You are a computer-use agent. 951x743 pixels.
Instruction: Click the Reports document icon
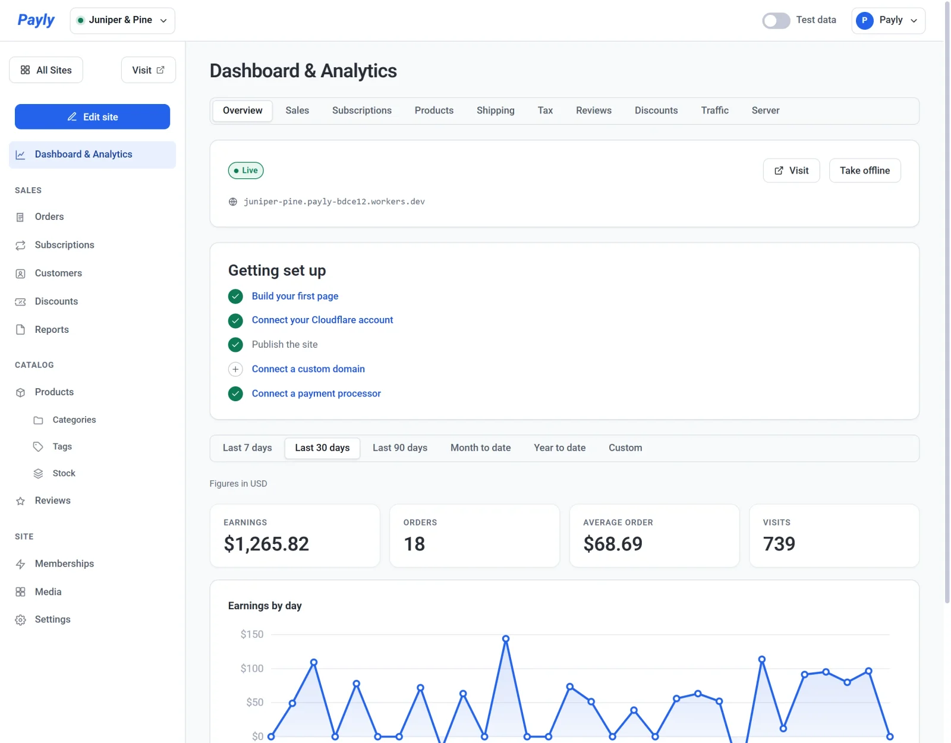[x=20, y=329]
